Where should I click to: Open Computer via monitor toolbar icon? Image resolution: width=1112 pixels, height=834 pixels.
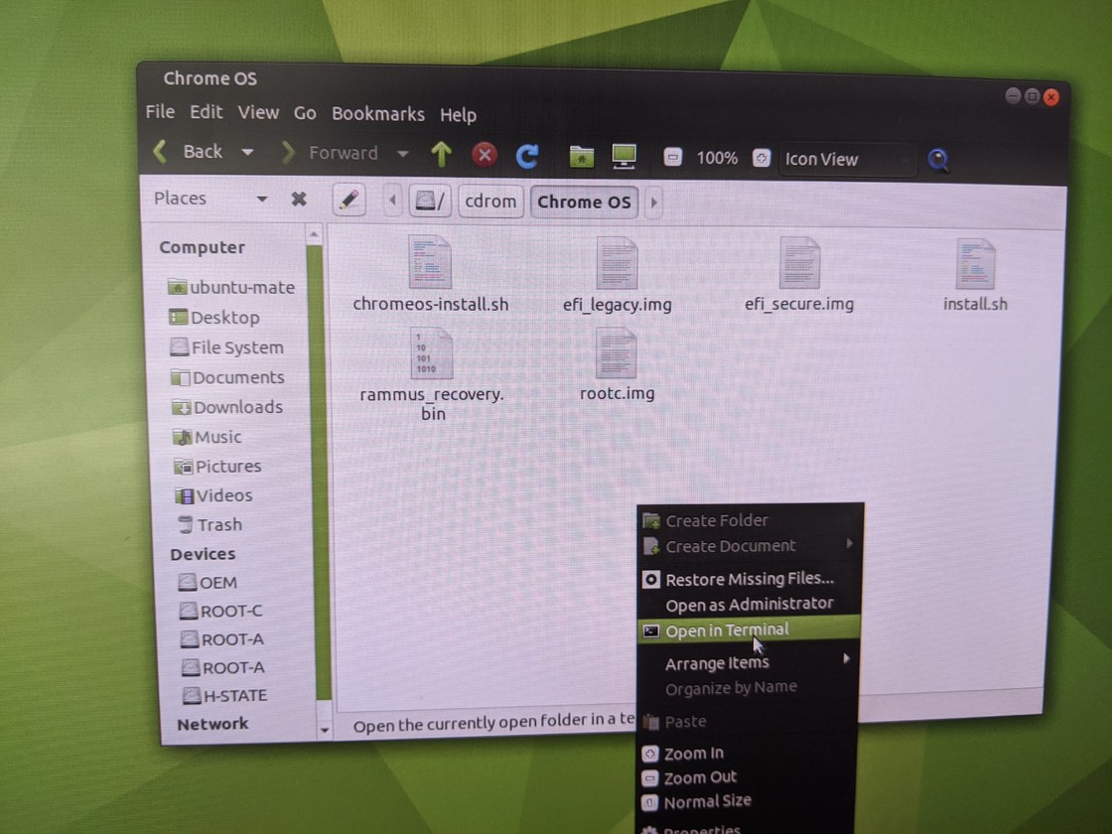point(624,156)
